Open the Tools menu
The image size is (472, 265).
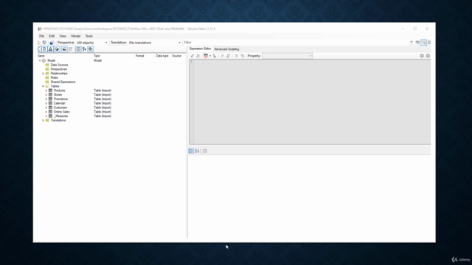click(88, 36)
